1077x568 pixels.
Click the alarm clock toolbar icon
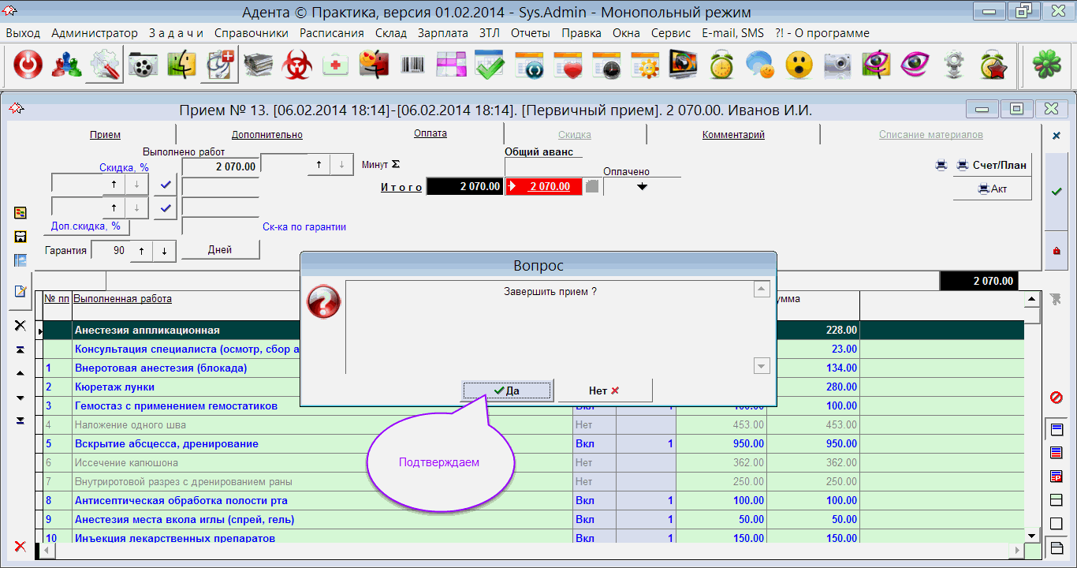pos(721,65)
